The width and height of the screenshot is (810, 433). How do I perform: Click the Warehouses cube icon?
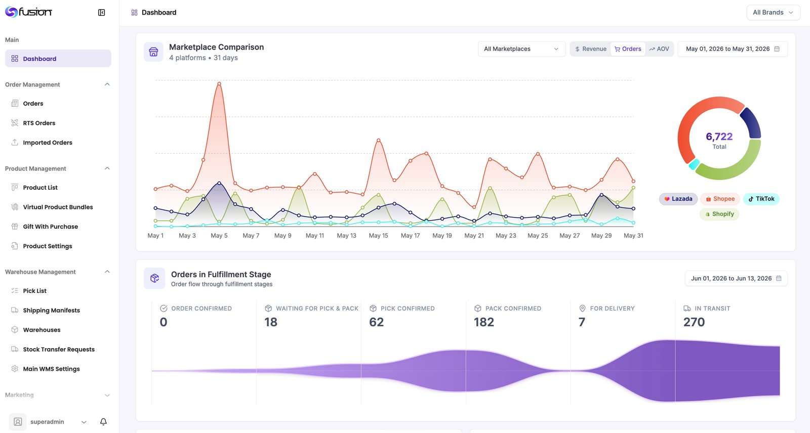(x=15, y=330)
